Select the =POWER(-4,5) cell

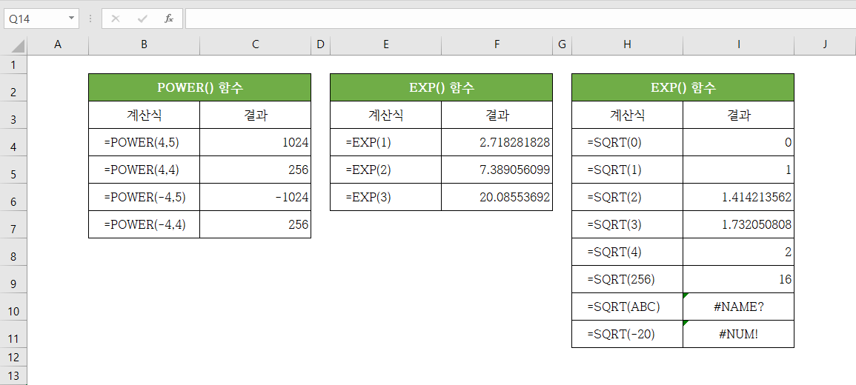(x=144, y=197)
